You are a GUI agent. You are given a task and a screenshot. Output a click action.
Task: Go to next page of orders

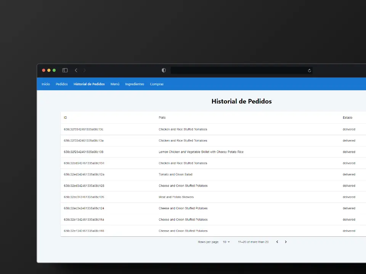286,242
